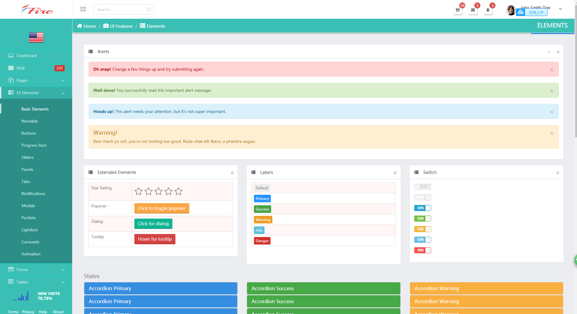
Task: Open the Tabs submenu item
Action: [x=26, y=181]
